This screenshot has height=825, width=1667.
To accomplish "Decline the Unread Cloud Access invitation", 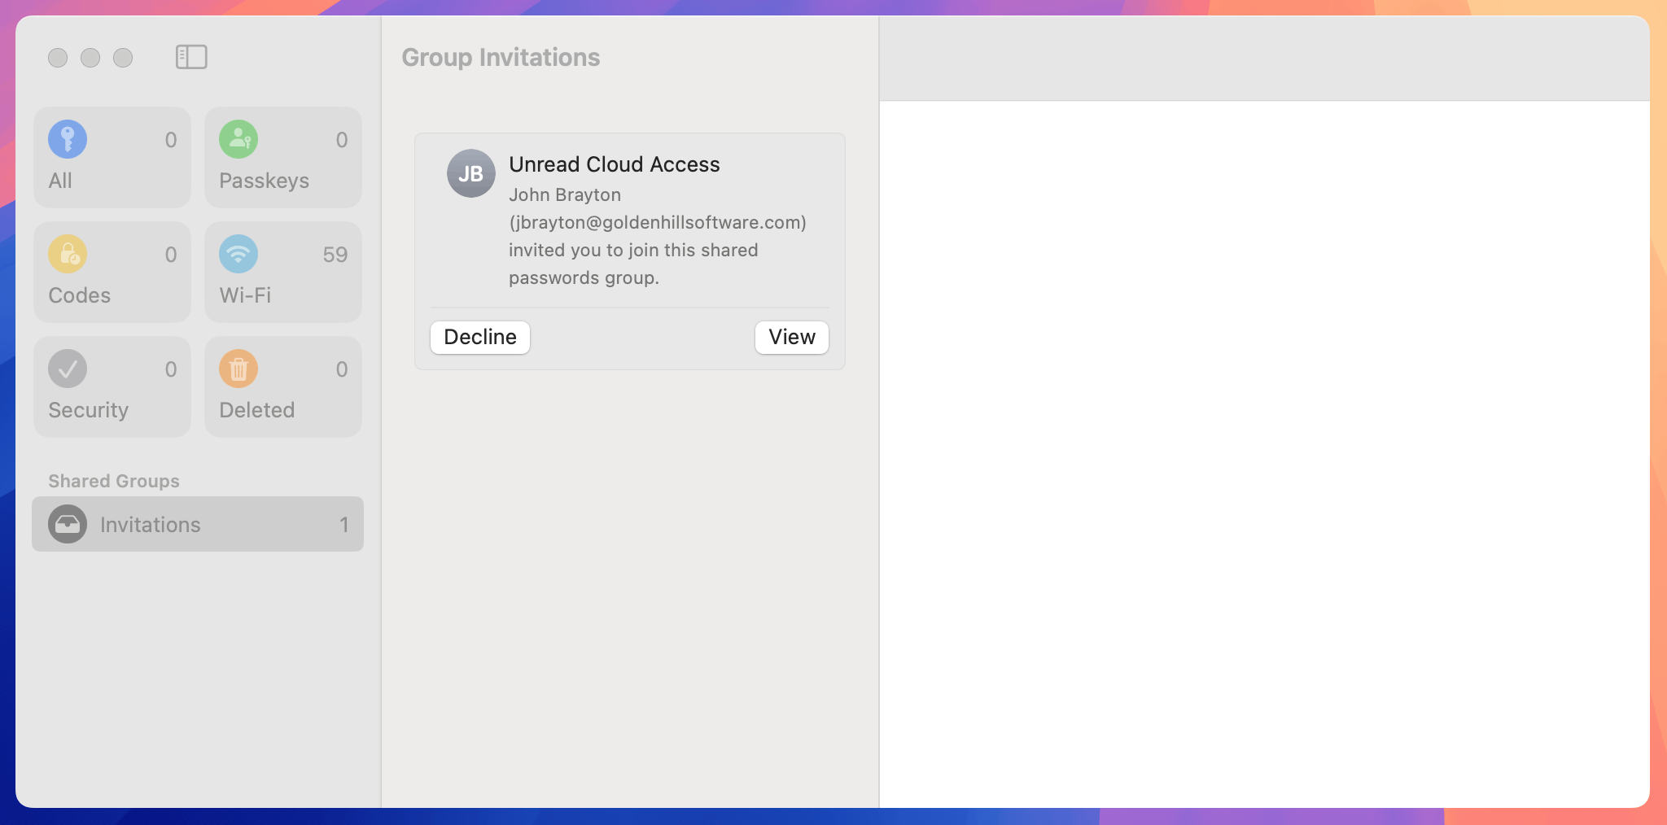I will pyautogui.click(x=480, y=338).
